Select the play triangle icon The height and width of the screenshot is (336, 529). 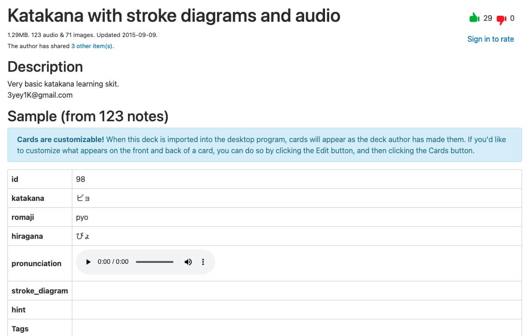click(x=88, y=262)
